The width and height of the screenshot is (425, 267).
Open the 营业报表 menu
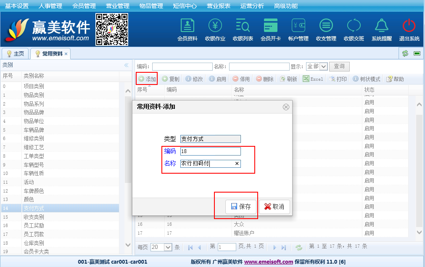[218, 6]
